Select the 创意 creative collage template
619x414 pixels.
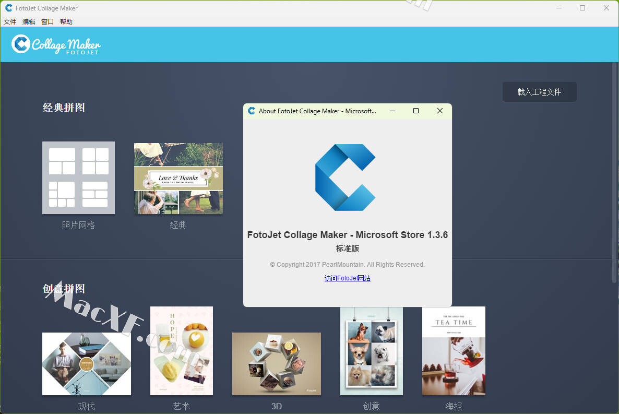point(372,351)
